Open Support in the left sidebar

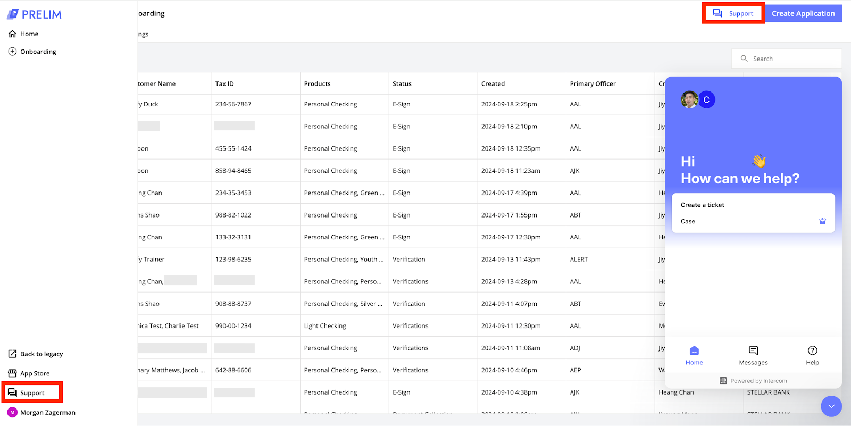(32, 393)
